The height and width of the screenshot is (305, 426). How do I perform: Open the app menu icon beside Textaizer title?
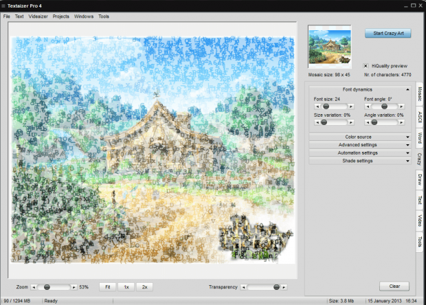point(3,5)
